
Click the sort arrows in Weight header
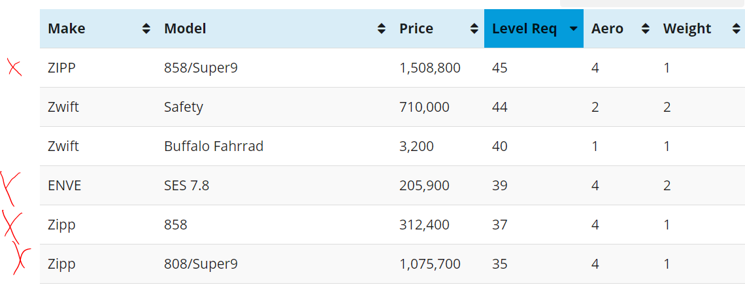[735, 29]
